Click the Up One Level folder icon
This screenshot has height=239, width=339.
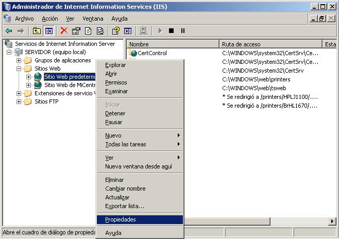(37, 31)
